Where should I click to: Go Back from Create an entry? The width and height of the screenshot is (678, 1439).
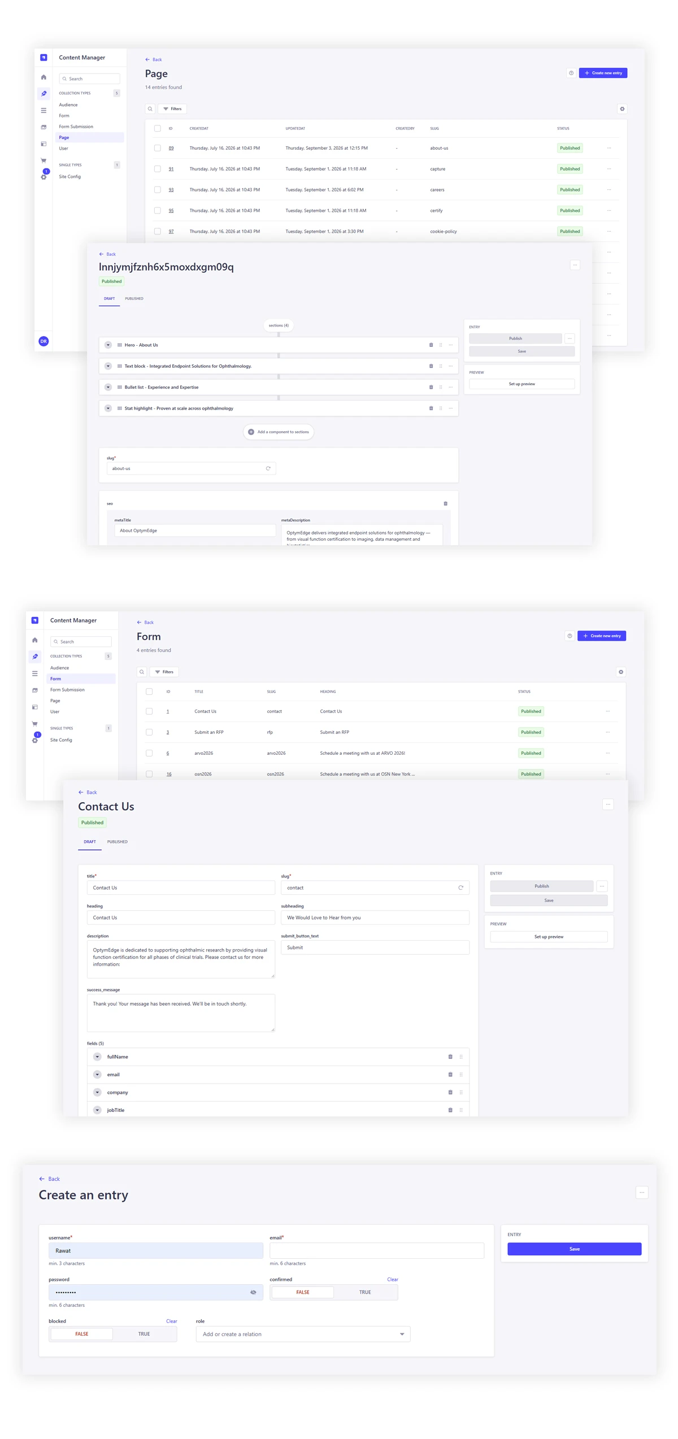click(49, 1179)
